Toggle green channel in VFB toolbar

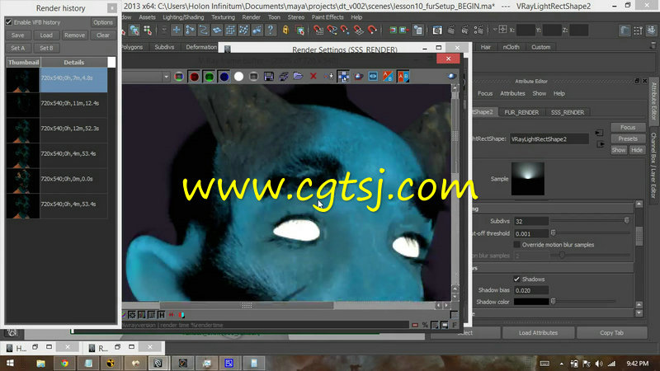pos(210,77)
